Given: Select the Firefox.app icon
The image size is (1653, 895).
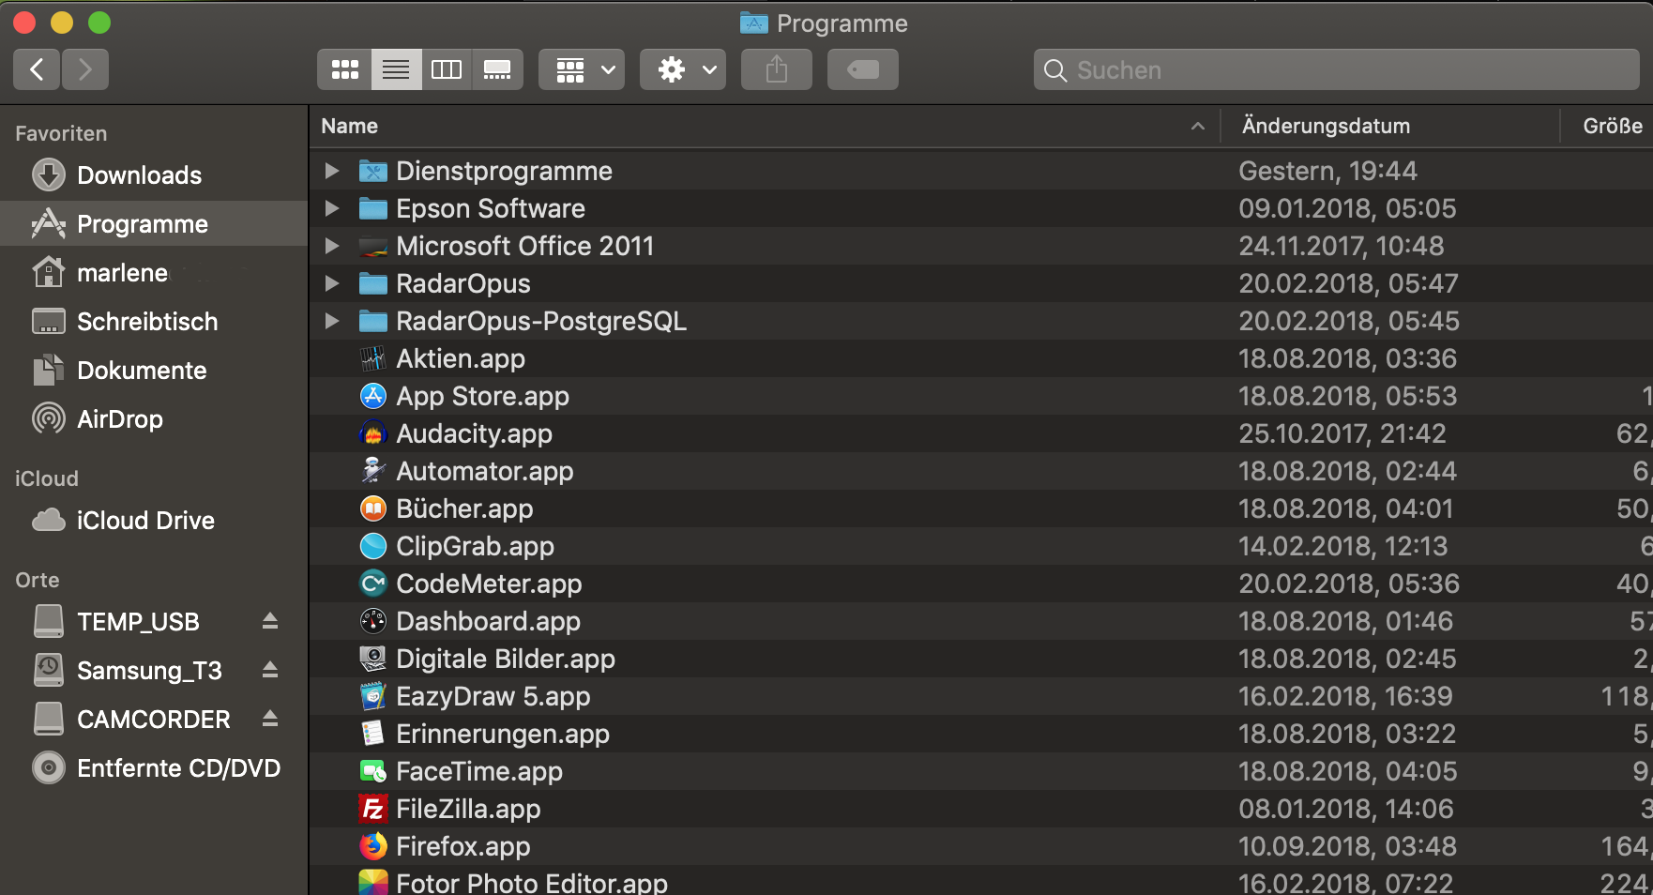Looking at the screenshot, I should 373,846.
